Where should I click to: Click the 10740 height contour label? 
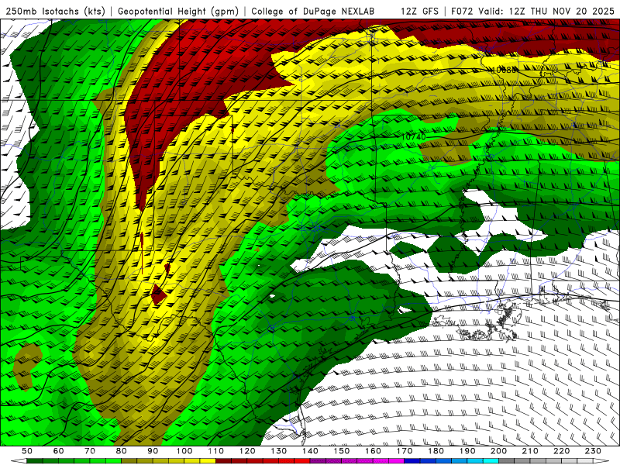(414, 136)
